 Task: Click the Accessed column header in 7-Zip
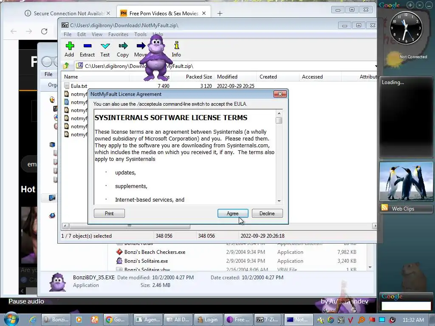coord(312,77)
